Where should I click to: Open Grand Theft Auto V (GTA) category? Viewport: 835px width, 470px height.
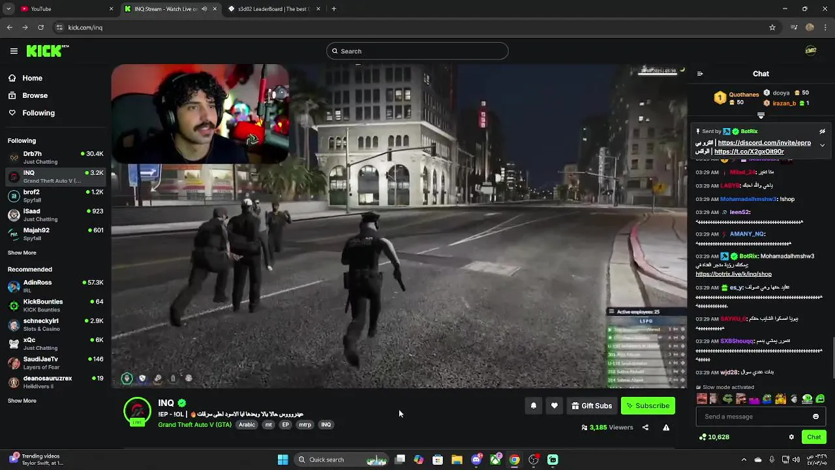pyautogui.click(x=194, y=425)
